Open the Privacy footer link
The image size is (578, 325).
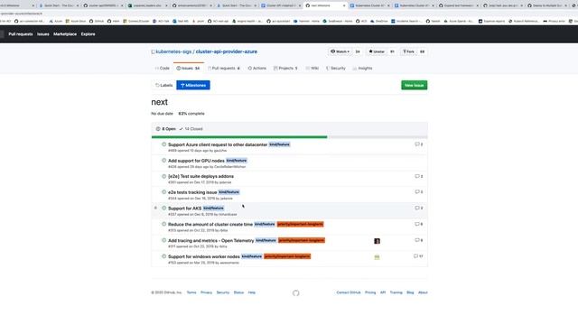pyautogui.click(x=207, y=292)
